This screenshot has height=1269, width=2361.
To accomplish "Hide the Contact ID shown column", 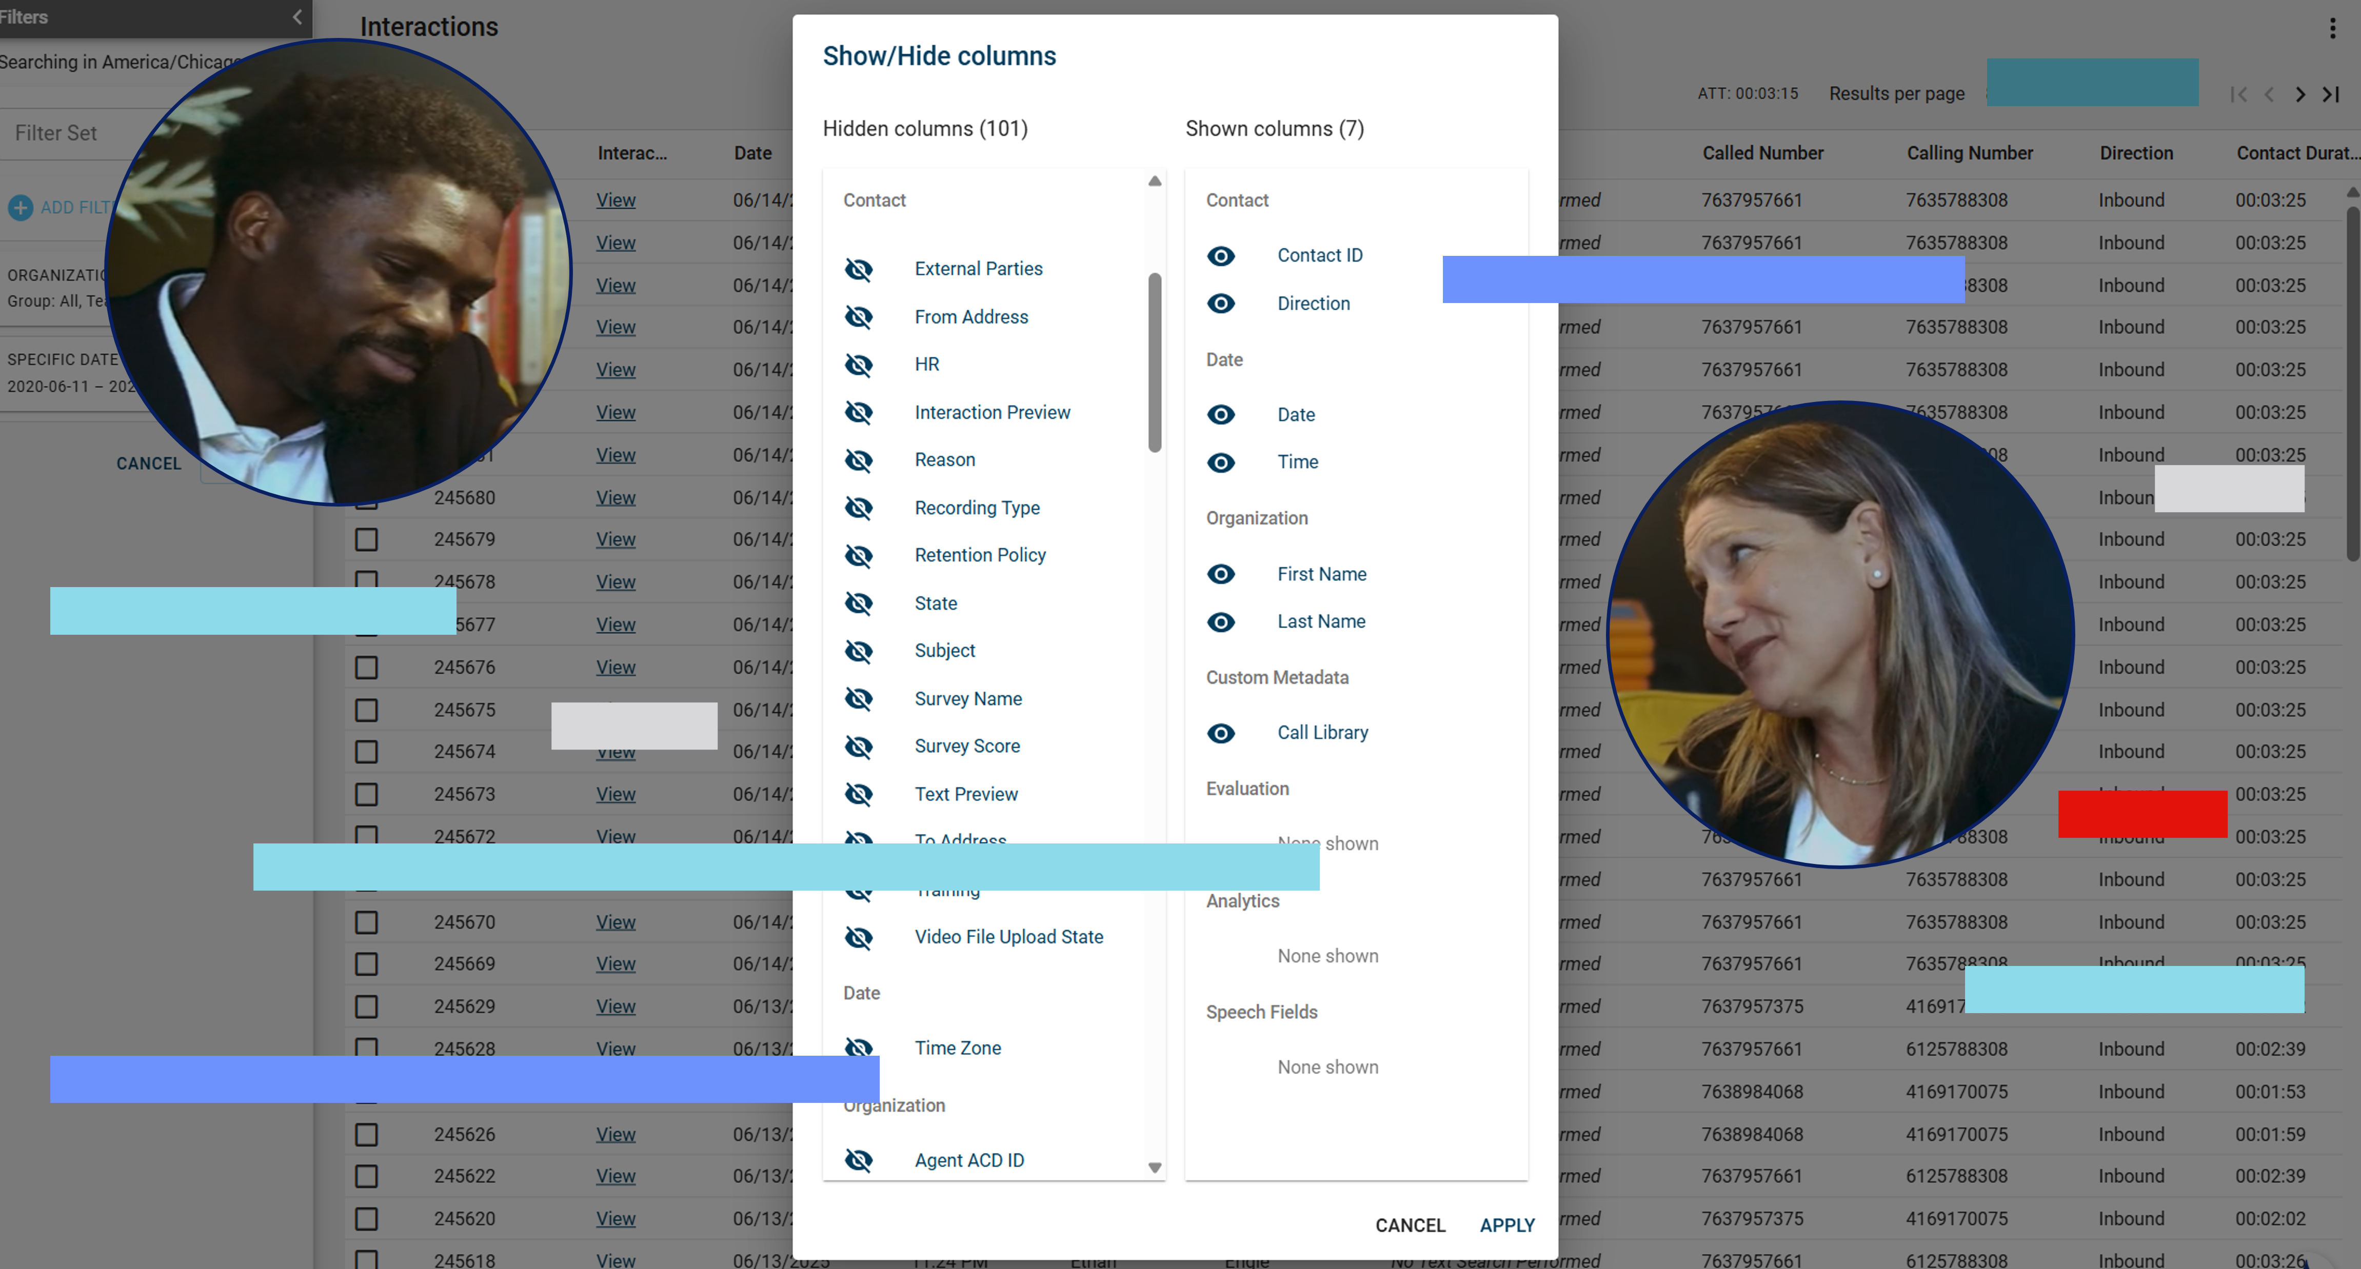I will coord(1220,256).
